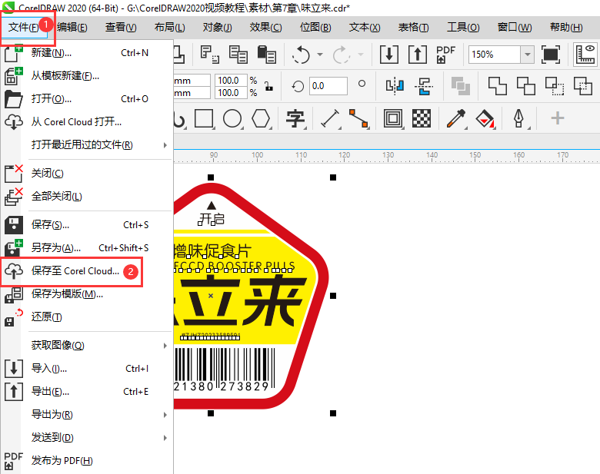
Task: Open the 表格(T) menu
Action: 413,28
